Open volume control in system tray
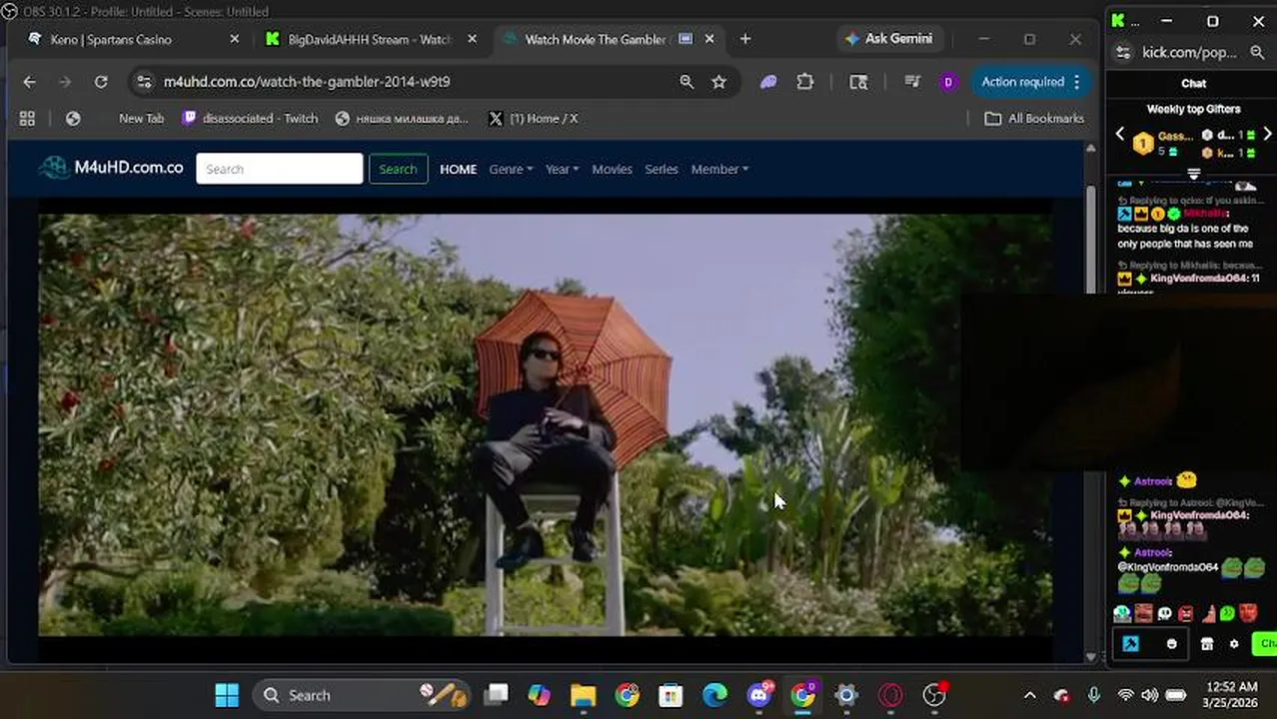This screenshot has height=719, width=1277. (1150, 695)
